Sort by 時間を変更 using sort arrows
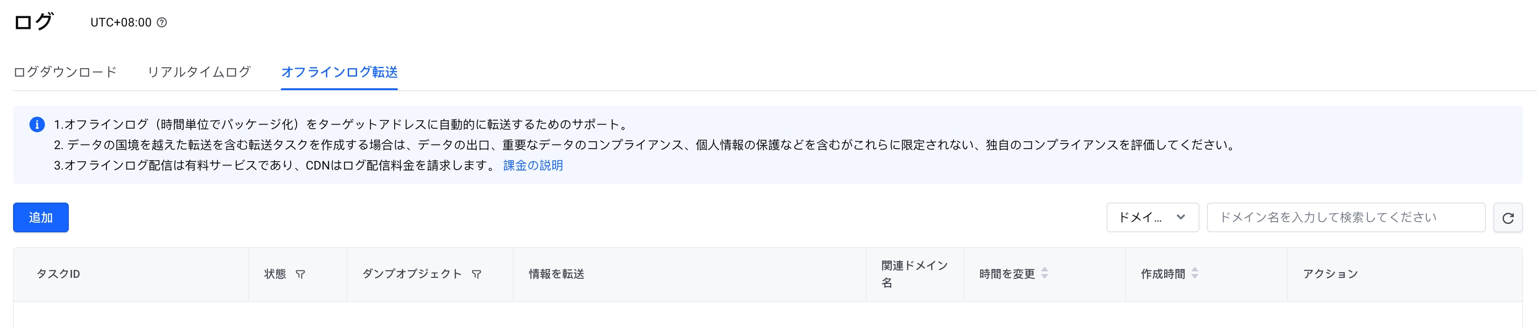1537x328 pixels. pos(1045,273)
